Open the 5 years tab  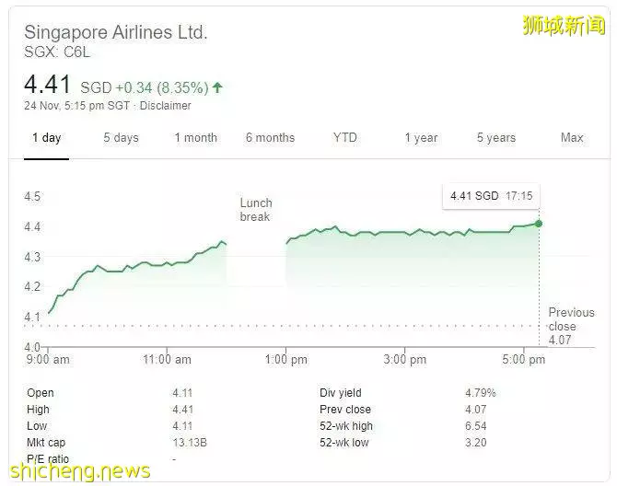(x=495, y=138)
